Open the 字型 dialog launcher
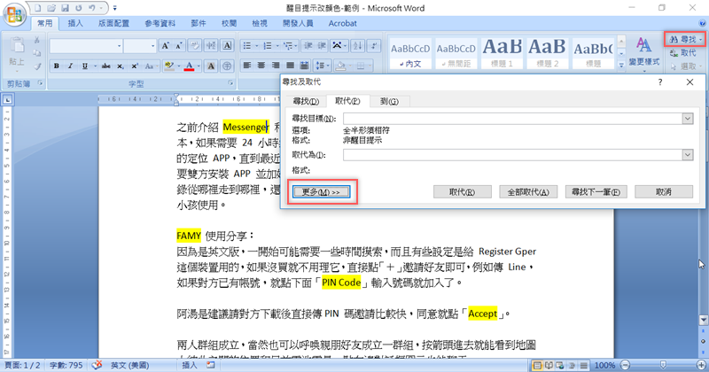The image size is (709, 372). (230, 83)
